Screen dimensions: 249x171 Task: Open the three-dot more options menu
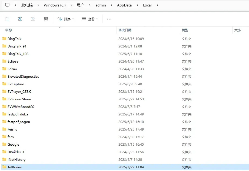109,19
